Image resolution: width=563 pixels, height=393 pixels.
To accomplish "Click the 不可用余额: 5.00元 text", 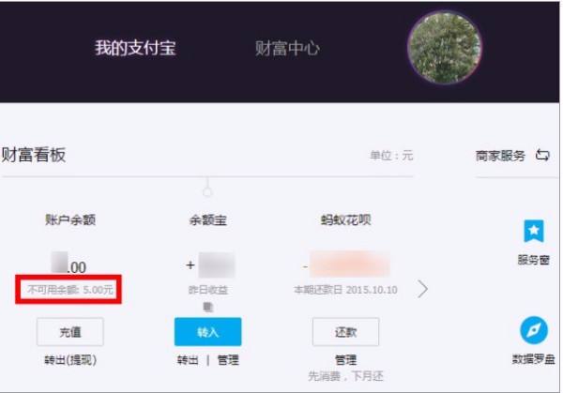I will click(x=70, y=289).
